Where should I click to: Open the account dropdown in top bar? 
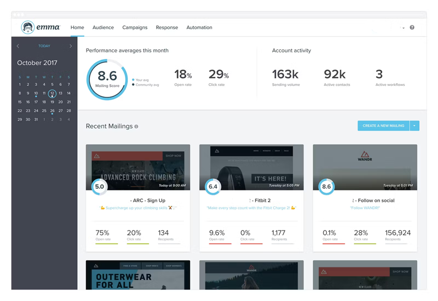pyautogui.click(x=403, y=28)
